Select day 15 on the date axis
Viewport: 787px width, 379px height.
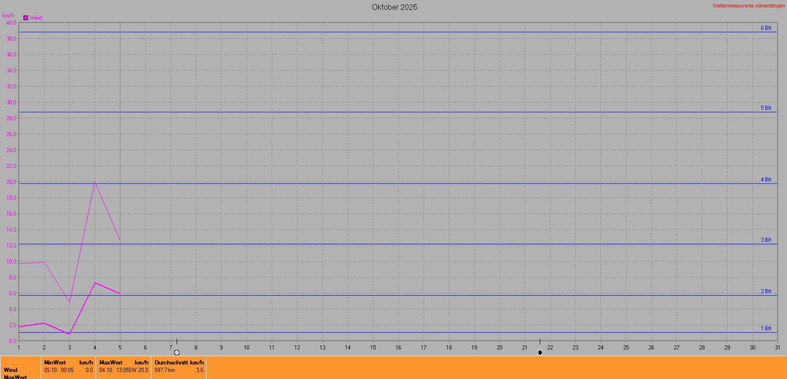tap(373, 348)
